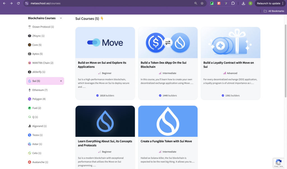Expand the Blockchains Courses dropdown
This screenshot has width=287, height=169.
click(61, 18)
